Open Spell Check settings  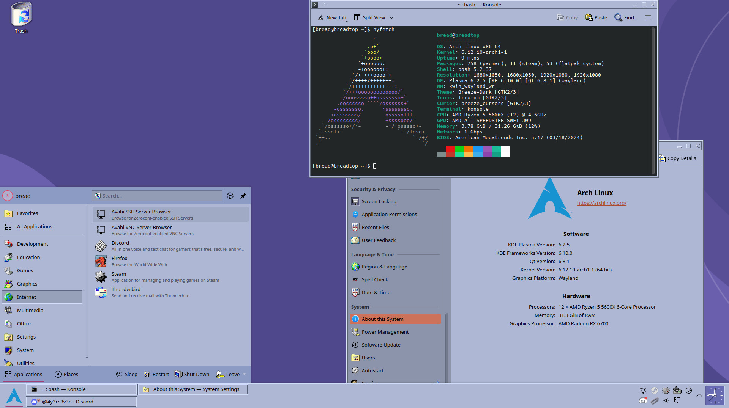[395, 279]
